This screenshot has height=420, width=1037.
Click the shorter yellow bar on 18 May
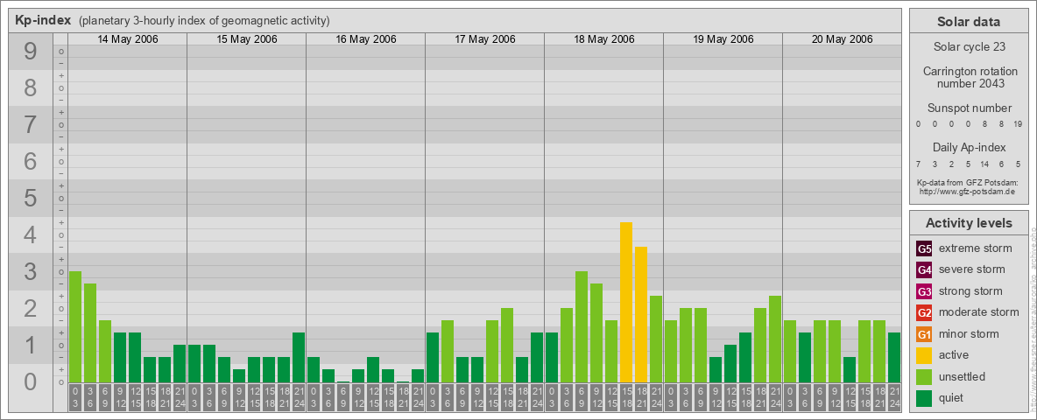click(x=641, y=314)
